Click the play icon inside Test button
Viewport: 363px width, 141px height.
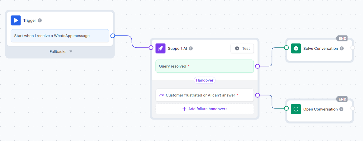237,48
